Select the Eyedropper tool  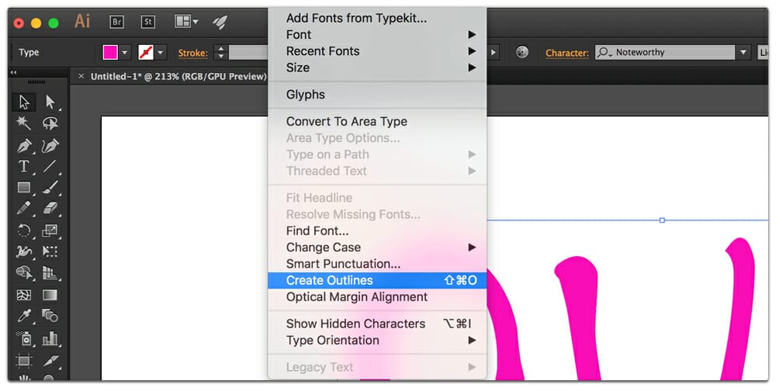(x=24, y=315)
